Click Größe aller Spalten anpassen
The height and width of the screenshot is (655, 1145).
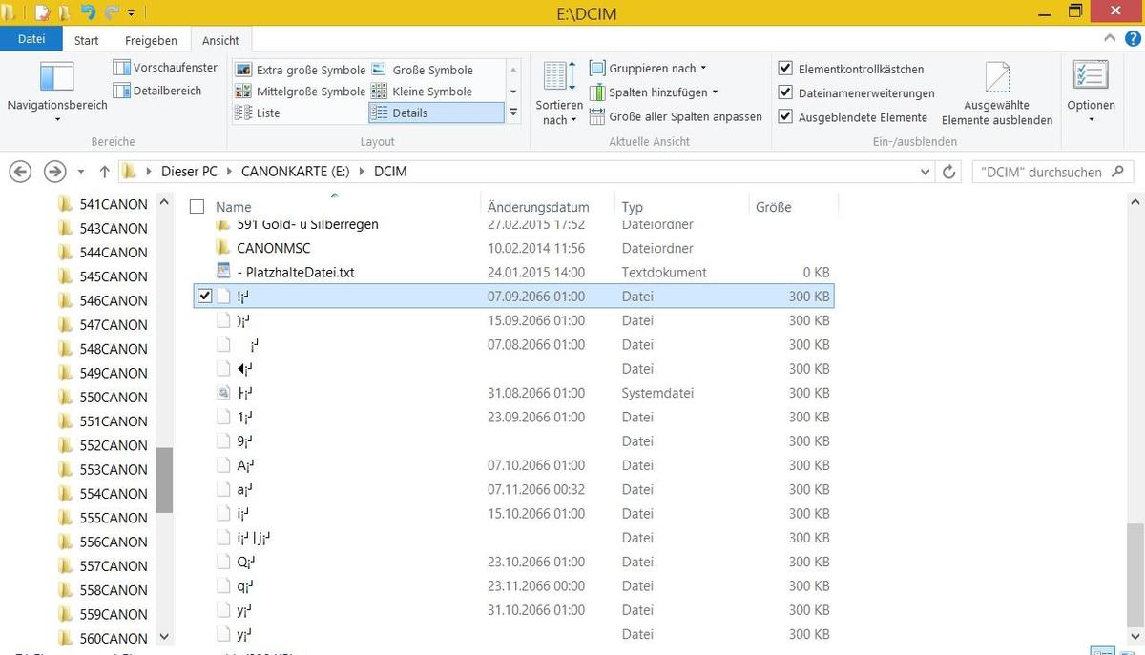676,116
